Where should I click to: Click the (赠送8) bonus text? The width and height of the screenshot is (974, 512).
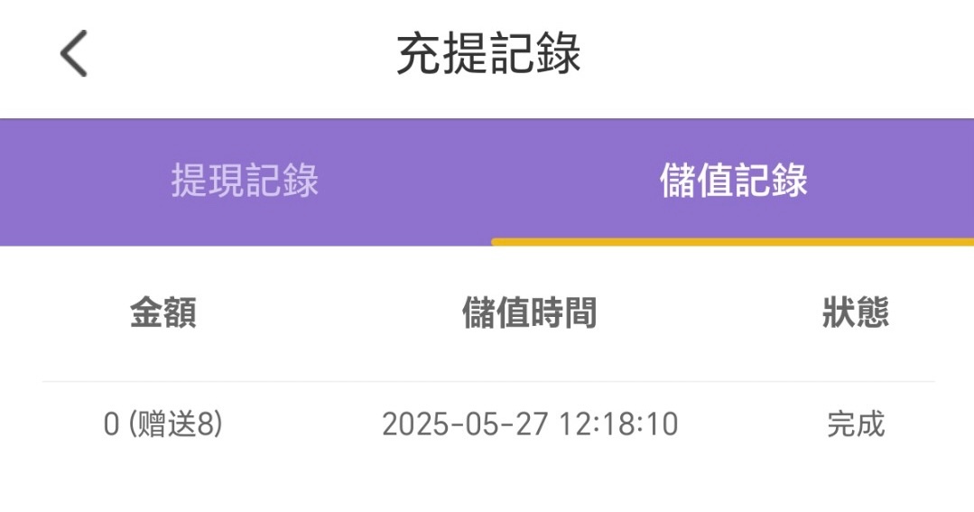(x=175, y=424)
